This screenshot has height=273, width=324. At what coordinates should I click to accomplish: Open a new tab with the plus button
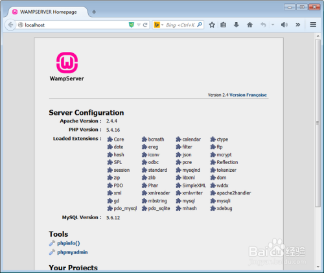[94, 12]
